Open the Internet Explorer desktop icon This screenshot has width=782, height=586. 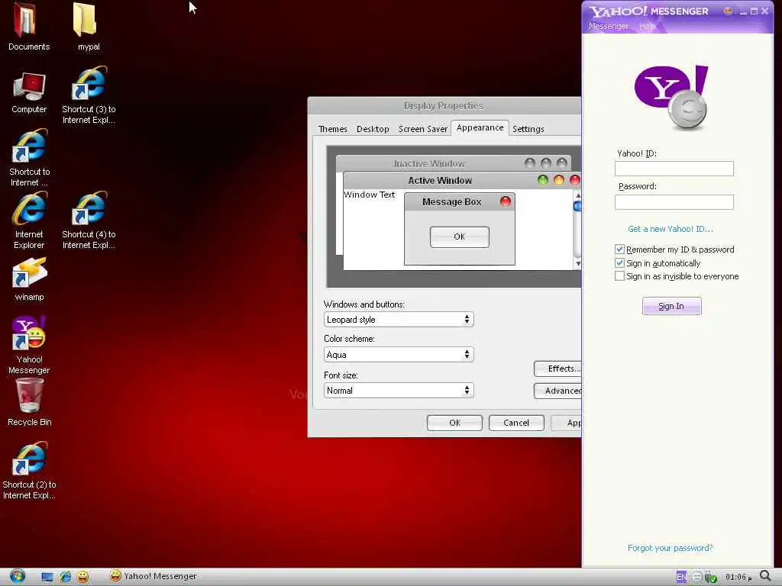coord(29,221)
